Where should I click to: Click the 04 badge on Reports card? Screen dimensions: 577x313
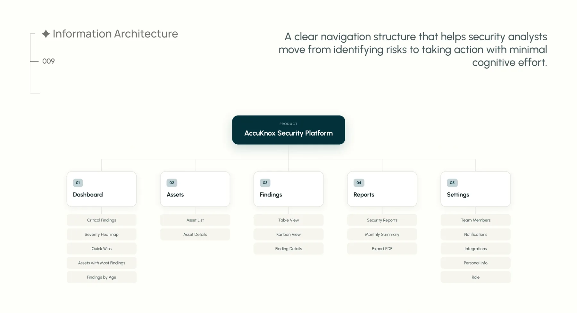(359, 183)
